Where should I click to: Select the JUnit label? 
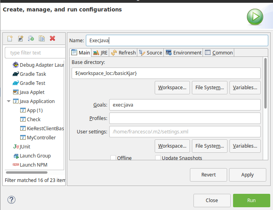click(25, 146)
